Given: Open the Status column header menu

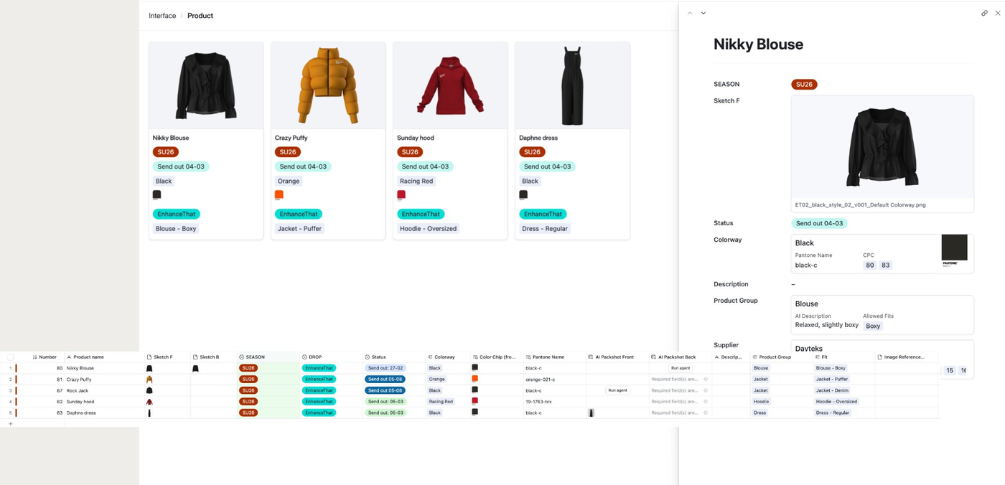Looking at the screenshot, I should pos(378,357).
